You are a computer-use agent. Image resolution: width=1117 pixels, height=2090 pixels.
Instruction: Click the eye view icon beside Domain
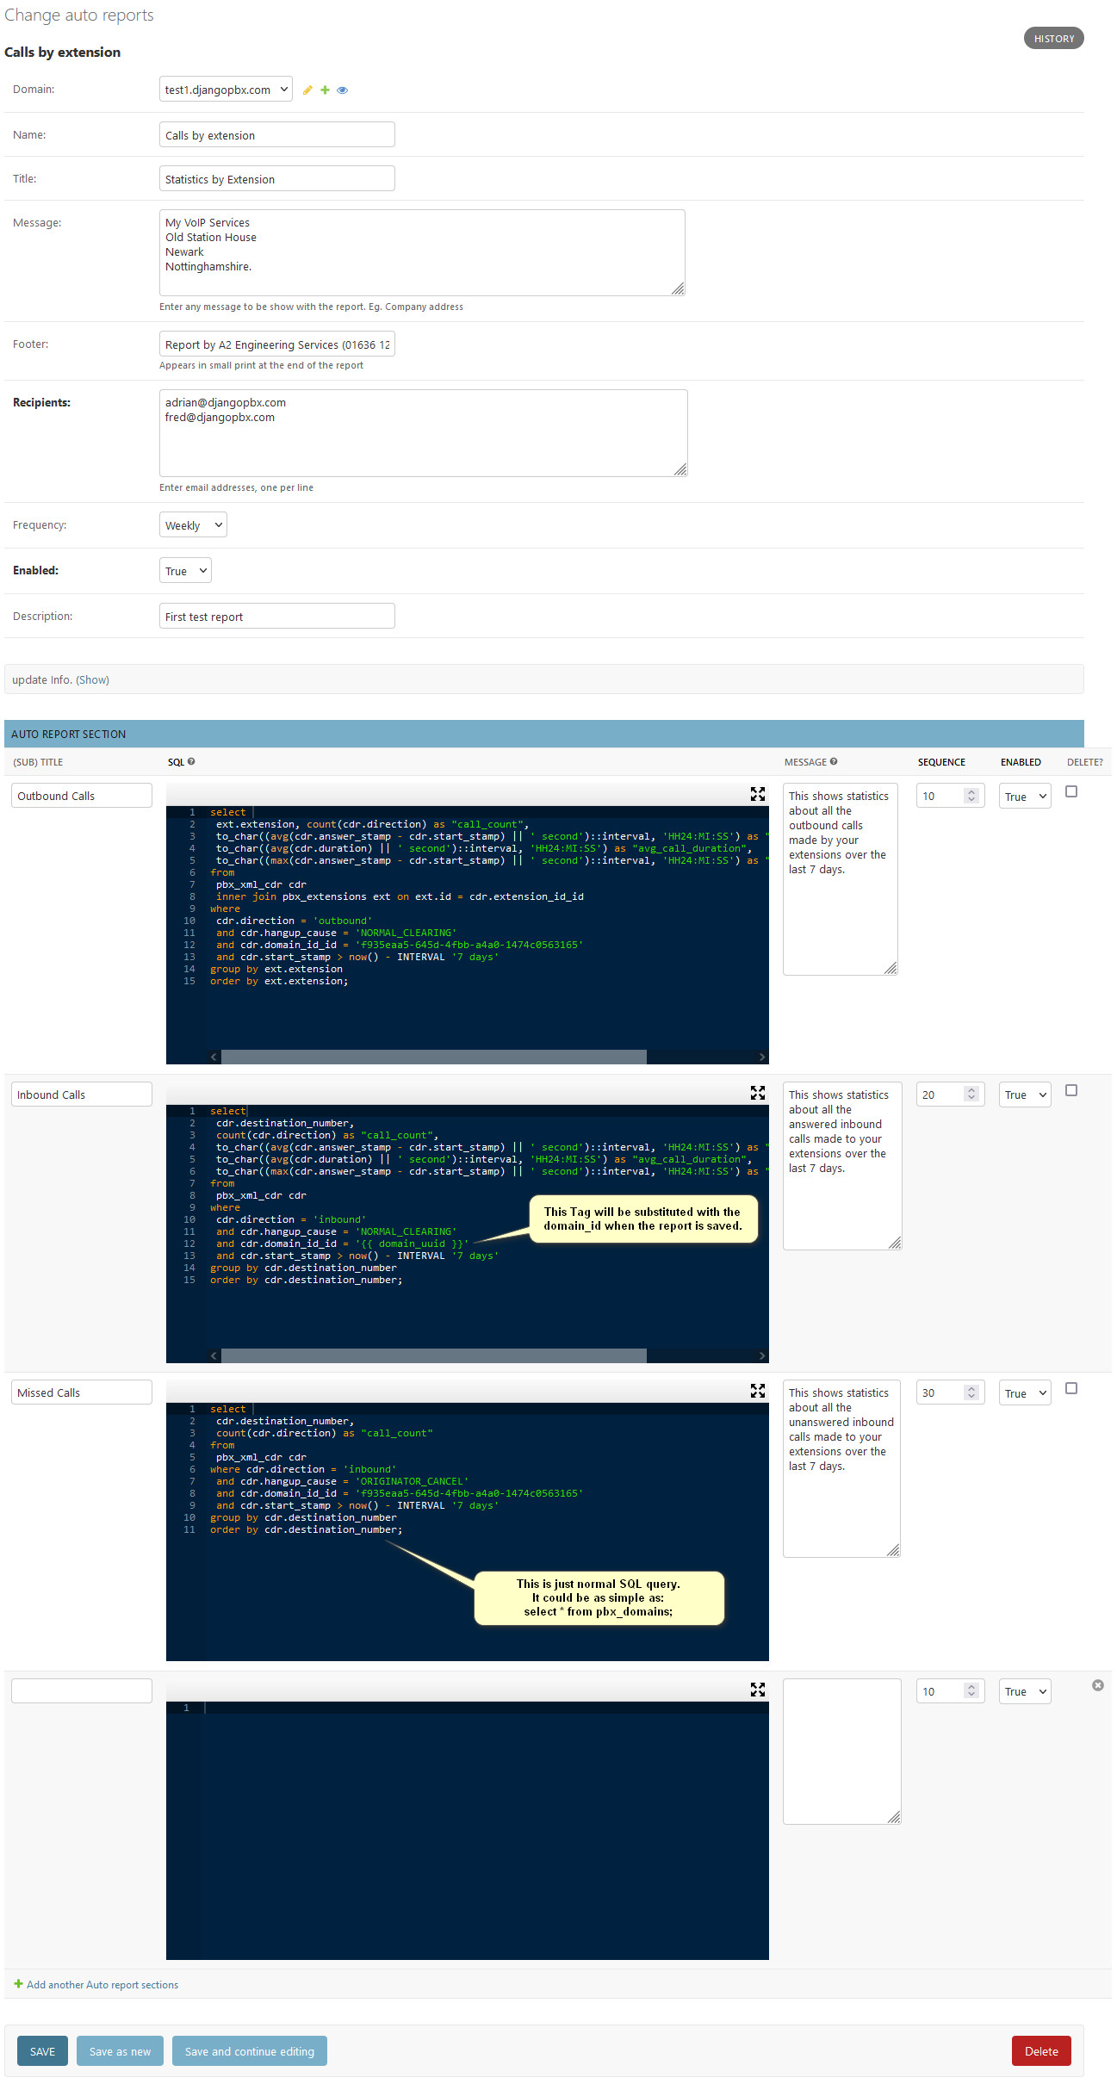click(x=342, y=90)
